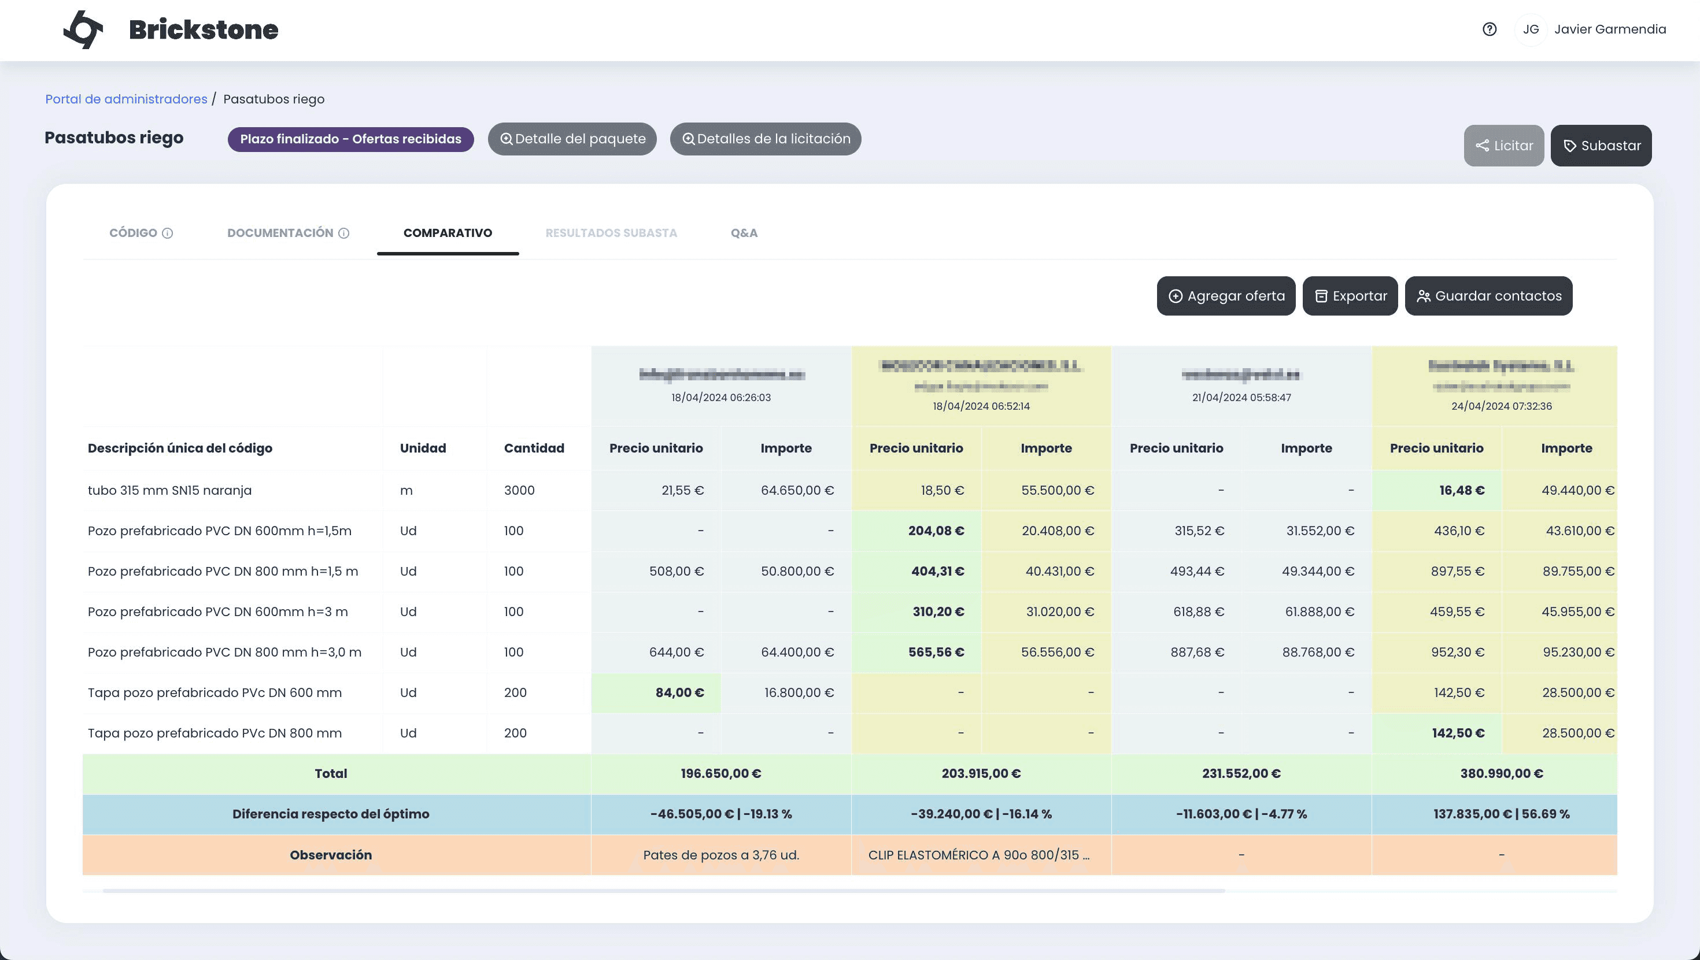Click the plus icon on Agregar oferta
Viewport: 1700px width, 960px height.
point(1176,296)
